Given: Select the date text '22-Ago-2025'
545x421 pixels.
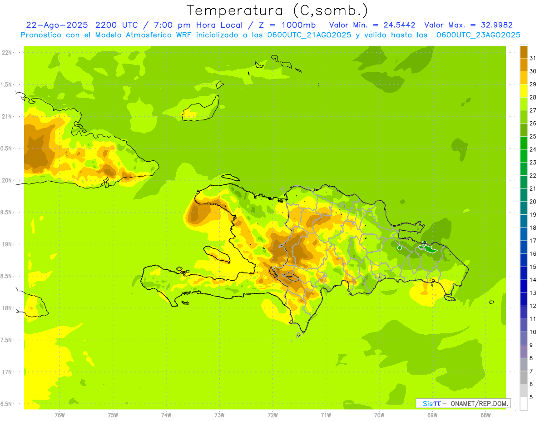Looking at the screenshot, I should 57,25.
